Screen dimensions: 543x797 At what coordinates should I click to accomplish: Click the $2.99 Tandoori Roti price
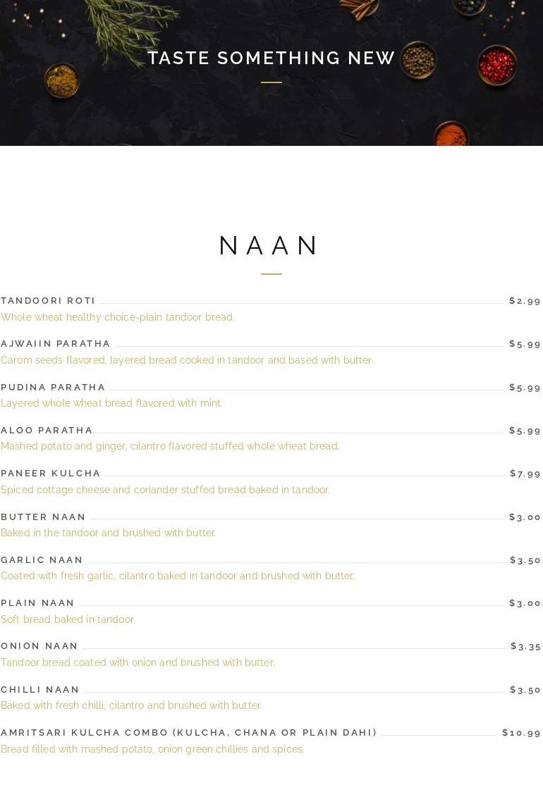pyautogui.click(x=525, y=301)
